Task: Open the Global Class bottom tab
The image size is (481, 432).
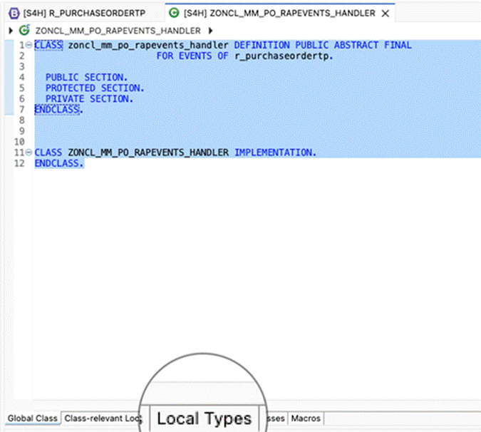Action: click(31, 418)
